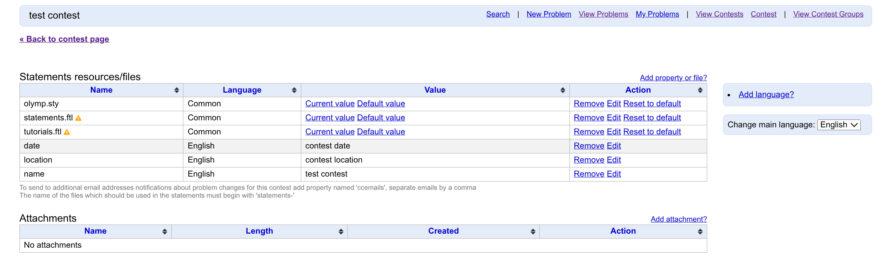Remove the olymp.sty resource
The image size is (884, 263).
coord(589,104)
